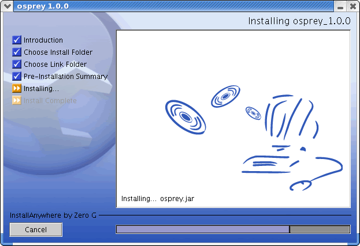
Task: Click the Install Complete step label
Action: (x=50, y=101)
